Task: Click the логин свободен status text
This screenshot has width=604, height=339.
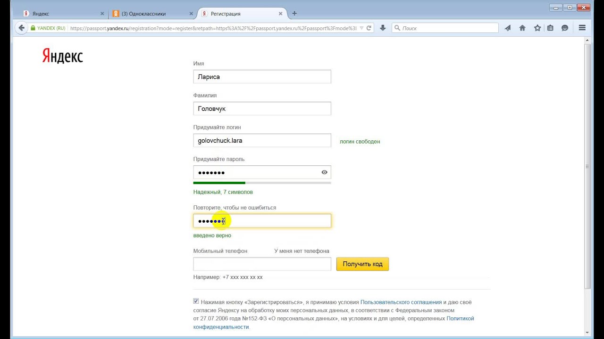Action: click(x=360, y=141)
